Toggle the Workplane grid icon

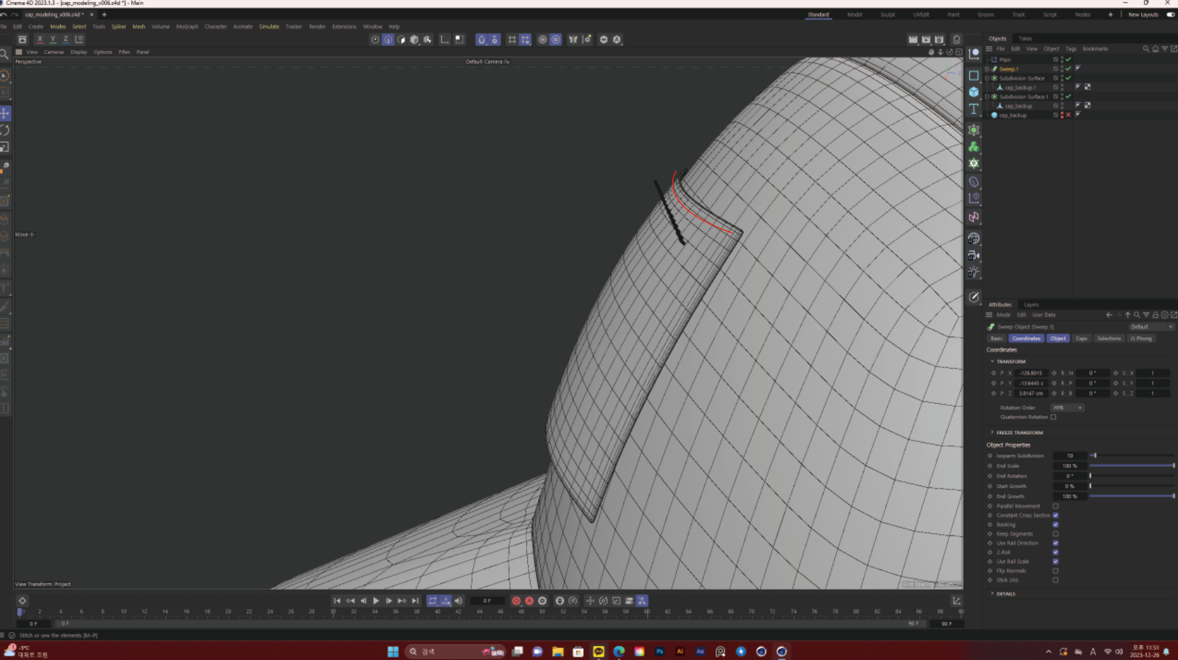[x=512, y=39]
